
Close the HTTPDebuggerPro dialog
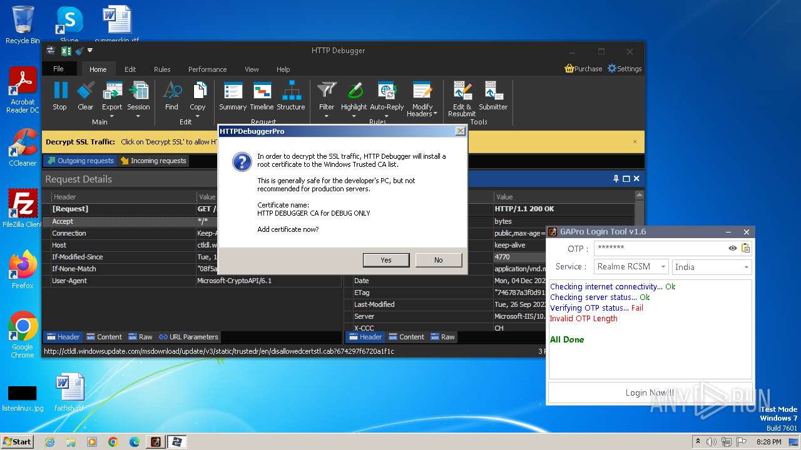(x=461, y=131)
